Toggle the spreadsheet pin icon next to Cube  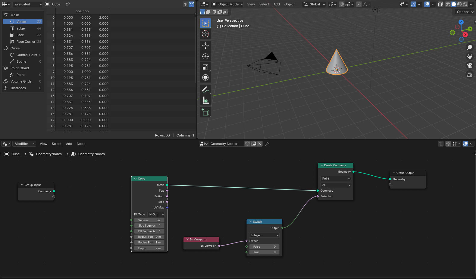(x=67, y=4)
